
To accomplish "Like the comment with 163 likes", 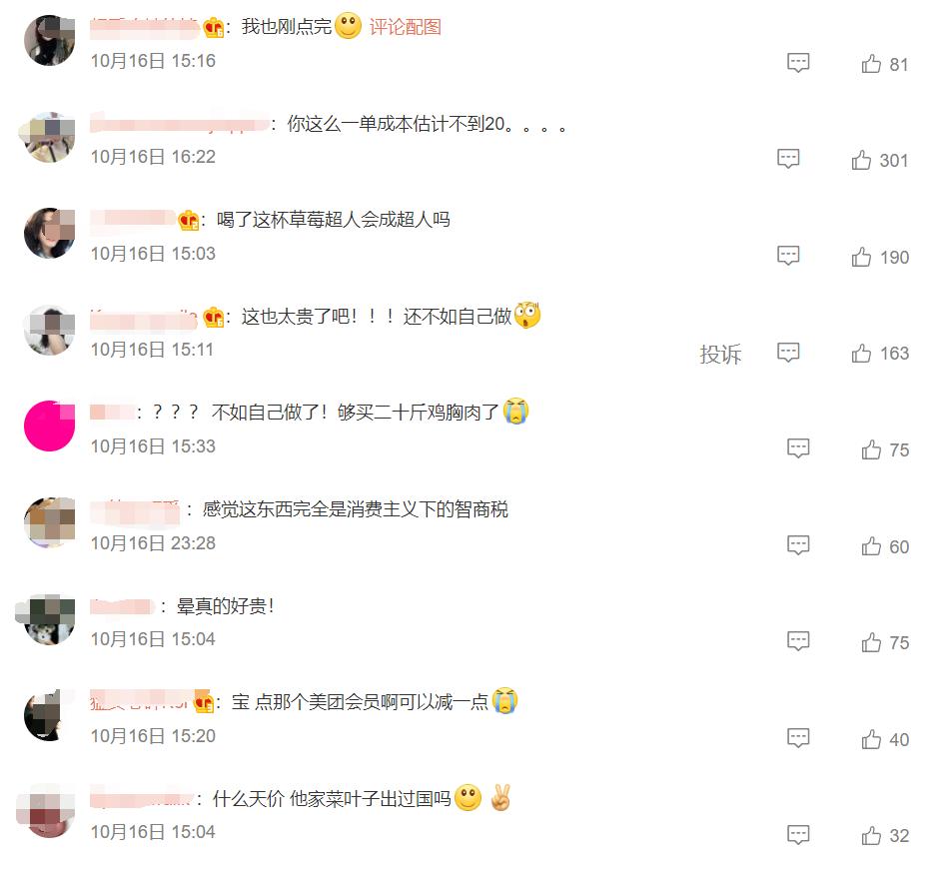I will 861,353.
